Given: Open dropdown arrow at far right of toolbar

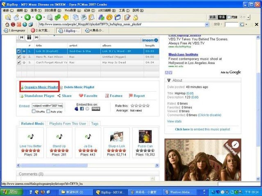Looking at the screenshot, I should coord(248,17).
